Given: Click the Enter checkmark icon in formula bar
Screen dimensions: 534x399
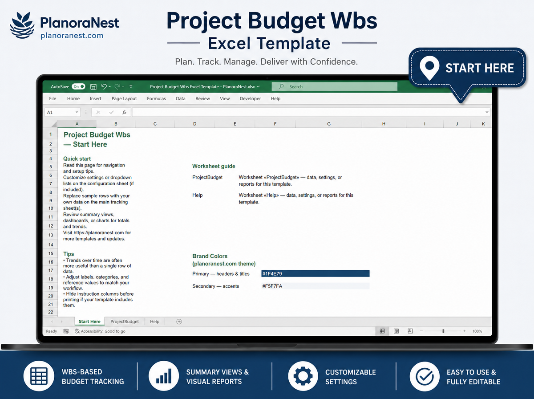Looking at the screenshot, I should coord(111,113).
